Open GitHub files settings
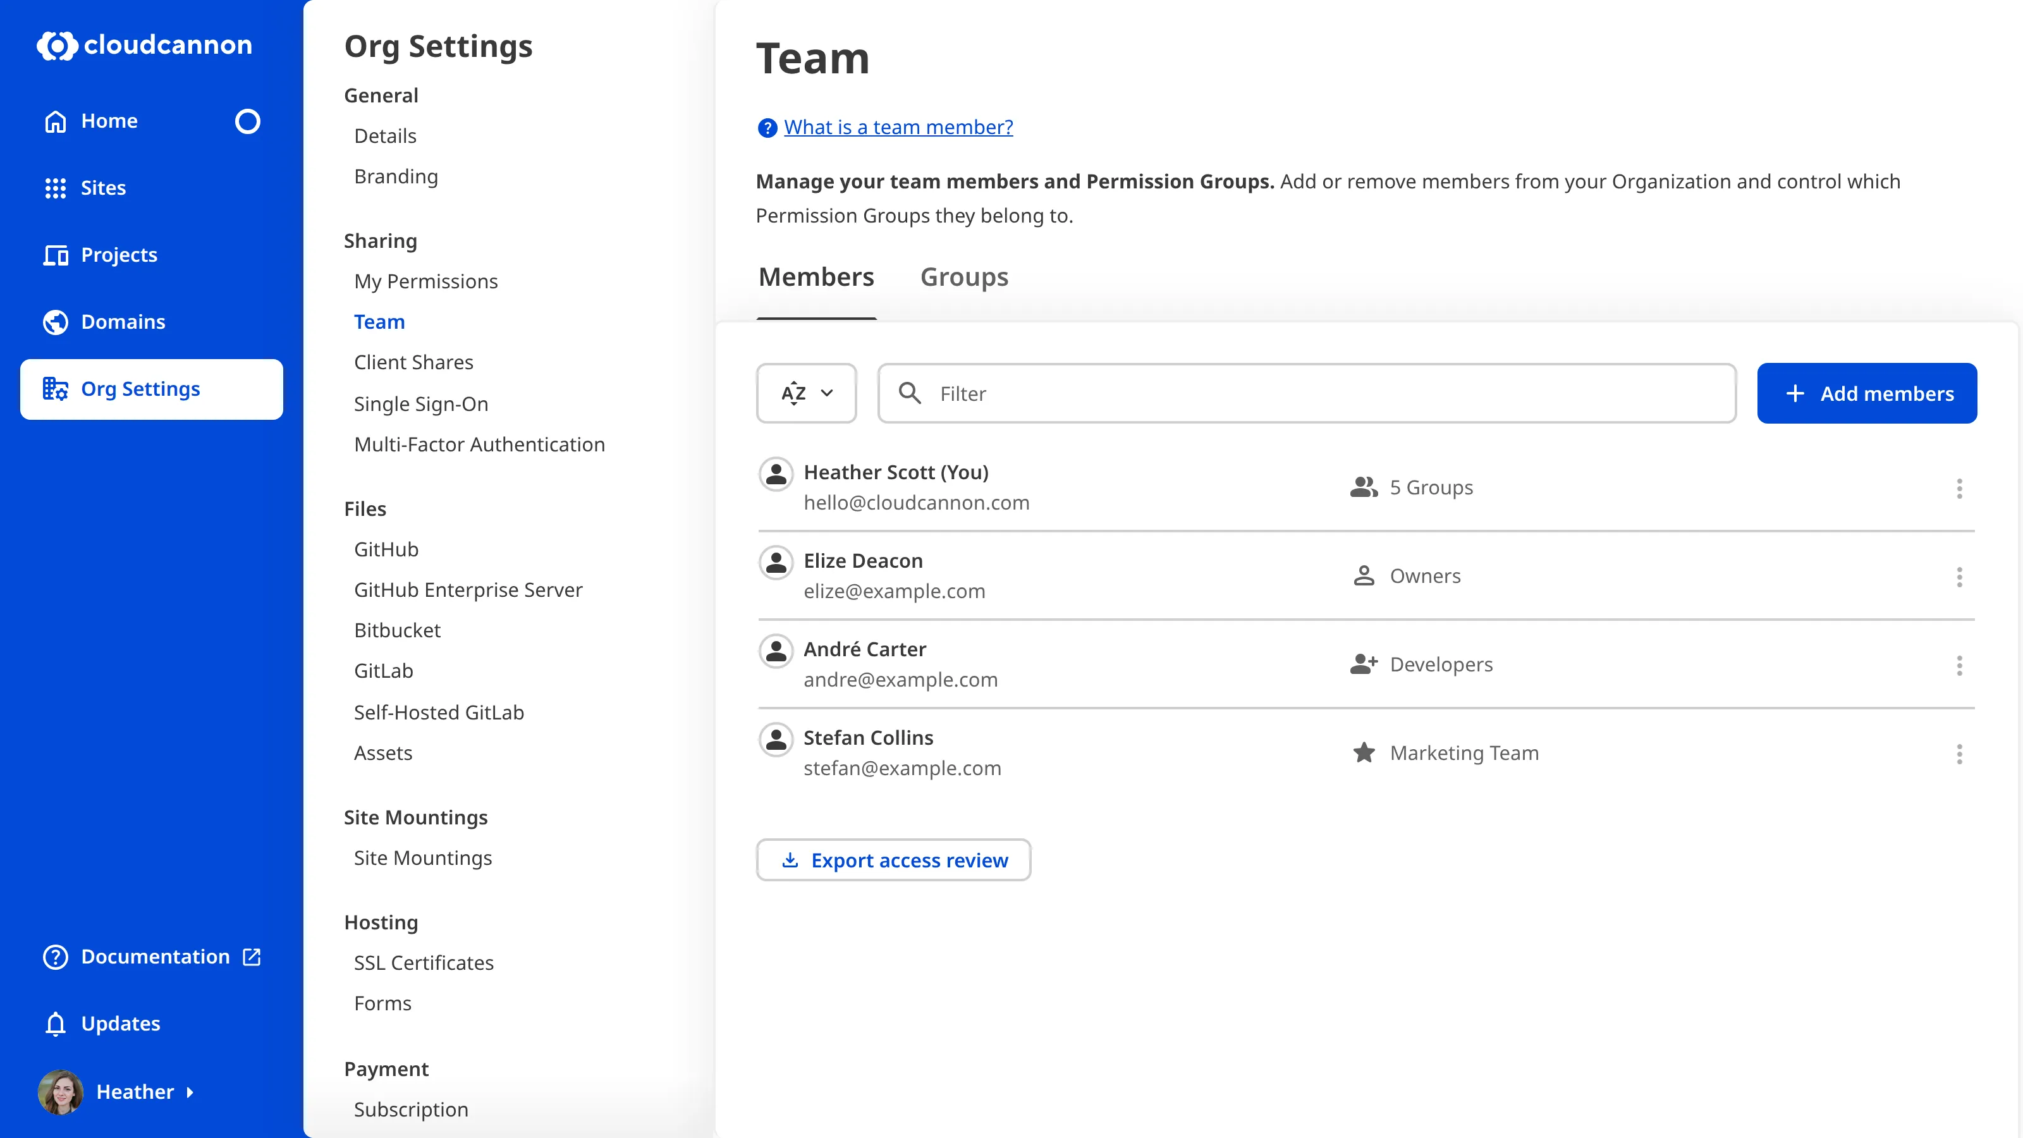Screen dimensions: 2023x1138 click(x=386, y=549)
